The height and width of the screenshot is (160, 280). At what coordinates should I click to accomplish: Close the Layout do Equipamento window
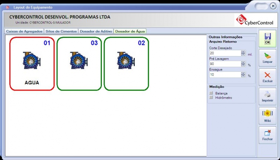pyautogui.click(x=273, y=6)
